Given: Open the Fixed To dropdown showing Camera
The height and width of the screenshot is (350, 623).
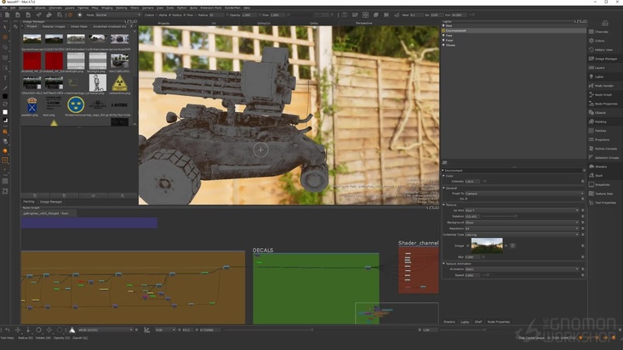Looking at the screenshot, I should click(x=523, y=194).
